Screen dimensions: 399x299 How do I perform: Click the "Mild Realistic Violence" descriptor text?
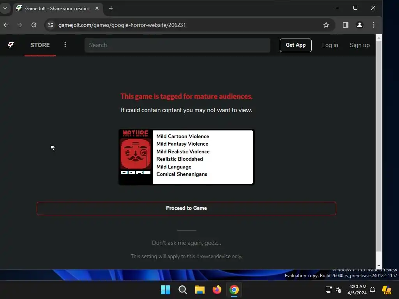point(183,151)
